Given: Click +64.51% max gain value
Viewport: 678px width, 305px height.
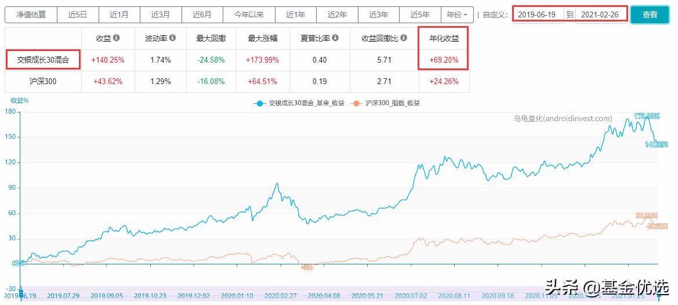Looking at the screenshot, I should (x=263, y=81).
